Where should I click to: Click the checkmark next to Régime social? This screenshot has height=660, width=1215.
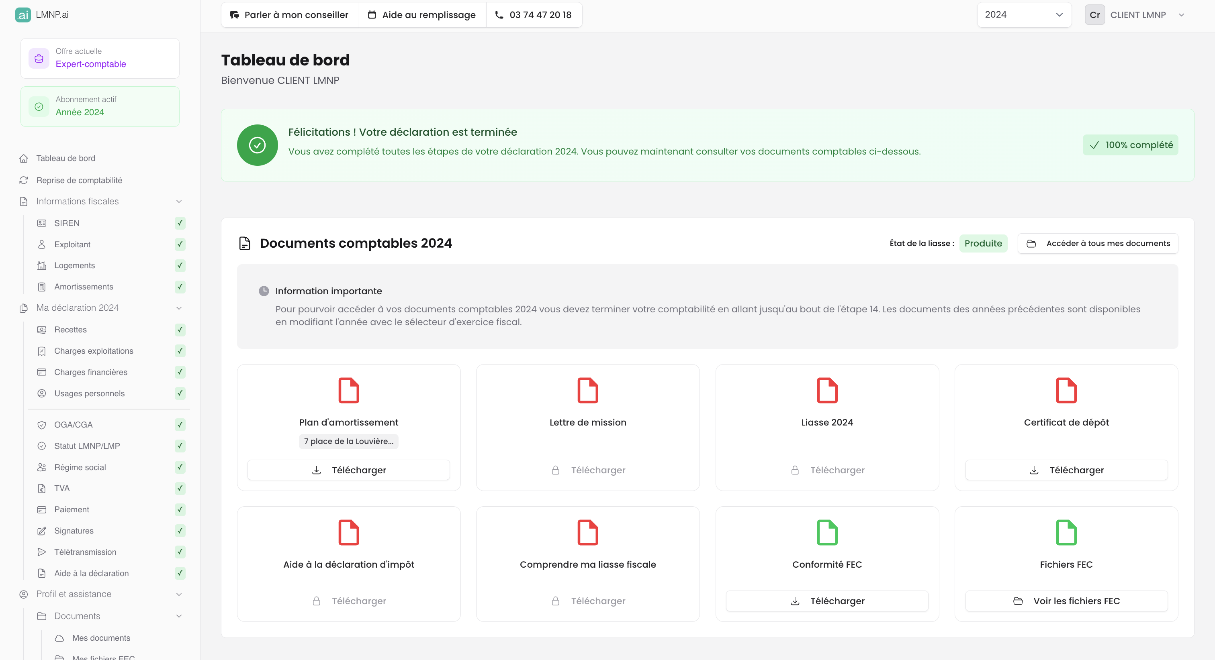180,467
